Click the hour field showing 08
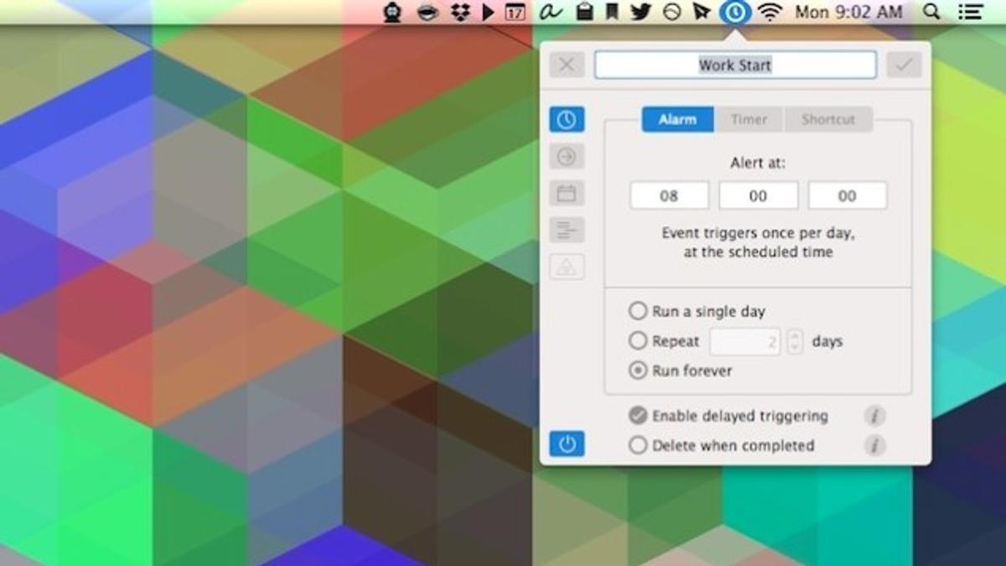 tap(669, 195)
